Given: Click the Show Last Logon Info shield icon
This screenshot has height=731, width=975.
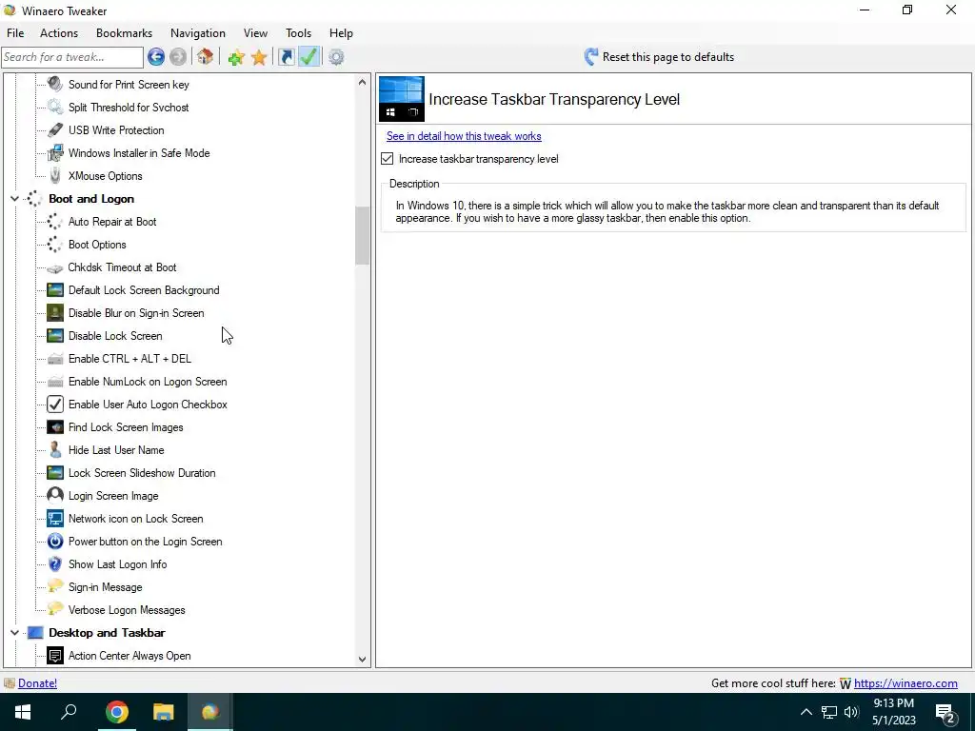Looking at the screenshot, I should click(55, 564).
